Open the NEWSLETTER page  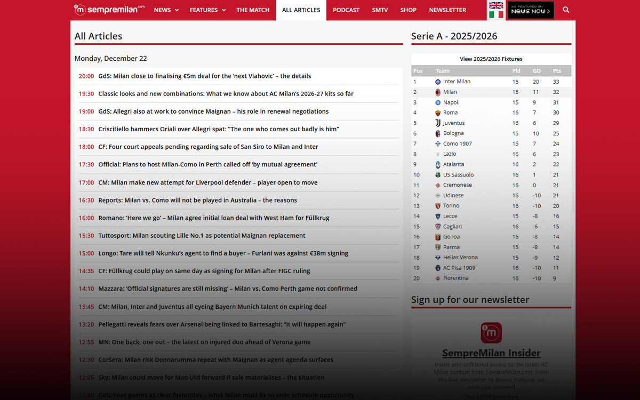pyautogui.click(x=447, y=10)
